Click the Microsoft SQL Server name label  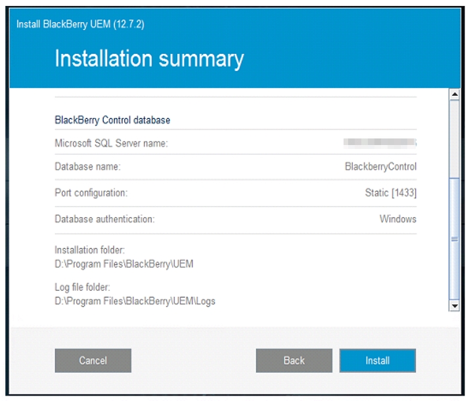point(111,143)
